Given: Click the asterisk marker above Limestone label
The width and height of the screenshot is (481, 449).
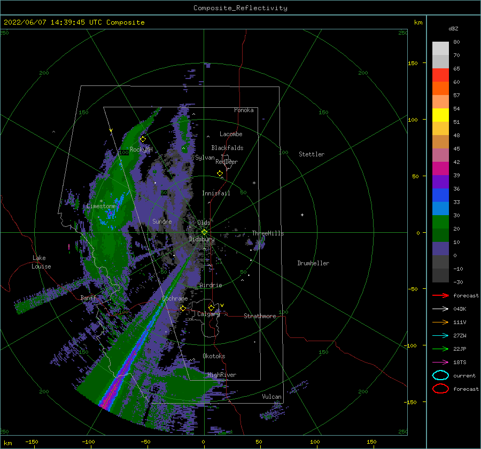Looking at the screenshot, I should [x=101, y=201].
